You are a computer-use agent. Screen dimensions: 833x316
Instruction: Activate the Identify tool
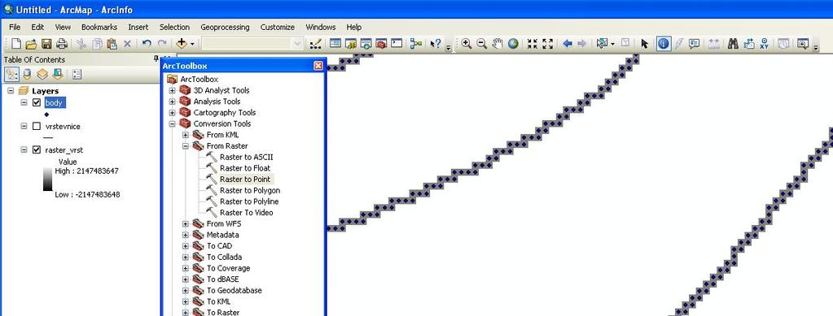coord(663,44)
